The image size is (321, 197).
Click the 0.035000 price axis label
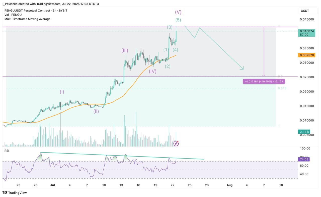(x=307, y=48)
